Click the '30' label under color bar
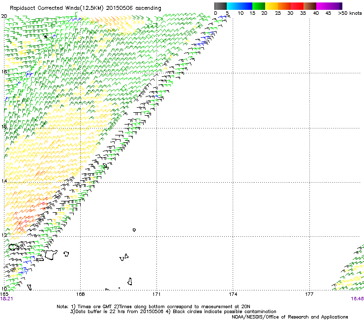364x320 pixels. 290,13
